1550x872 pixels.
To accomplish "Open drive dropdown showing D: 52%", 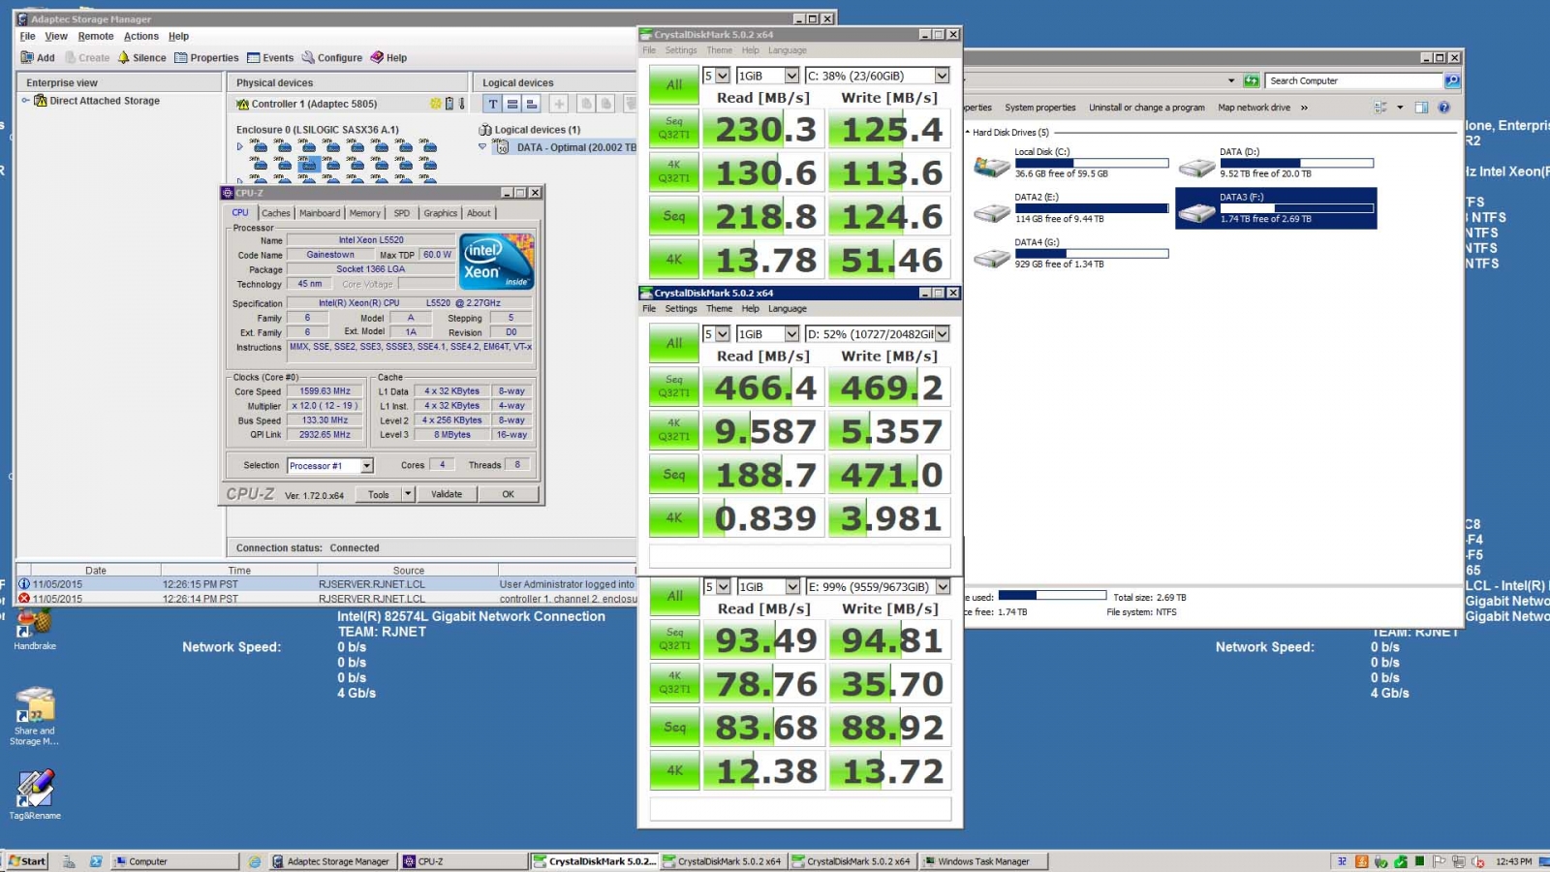I will (x=942, y=334).
